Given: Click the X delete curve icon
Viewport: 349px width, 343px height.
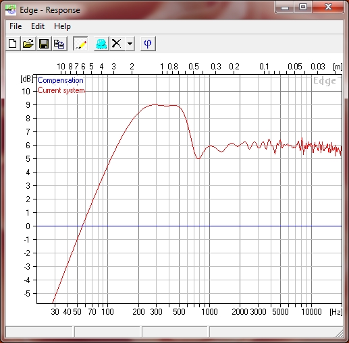Looking at the screenshot, I should [x=117, y=44].
